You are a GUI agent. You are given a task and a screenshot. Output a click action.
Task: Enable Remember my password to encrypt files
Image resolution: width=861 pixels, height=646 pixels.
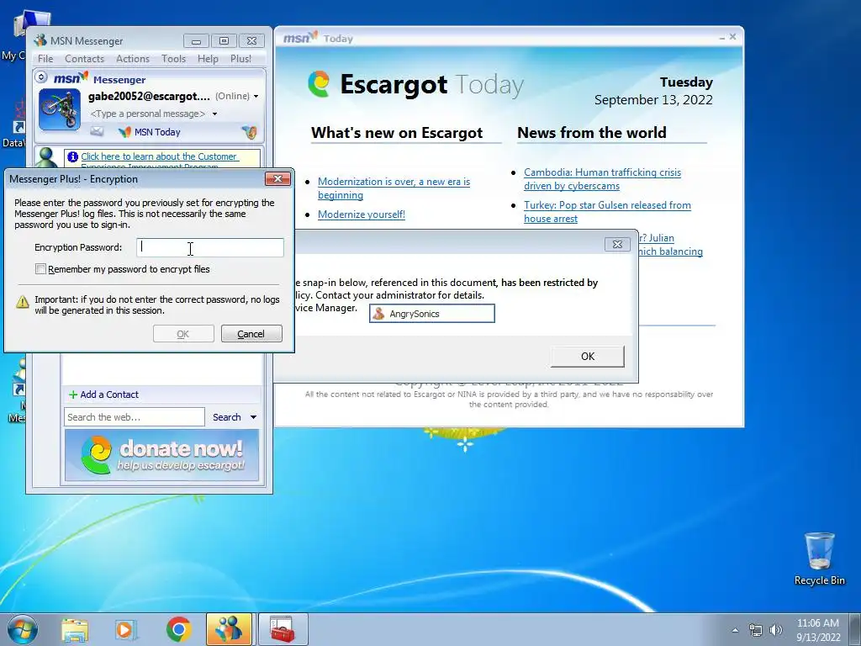point(40,269)
